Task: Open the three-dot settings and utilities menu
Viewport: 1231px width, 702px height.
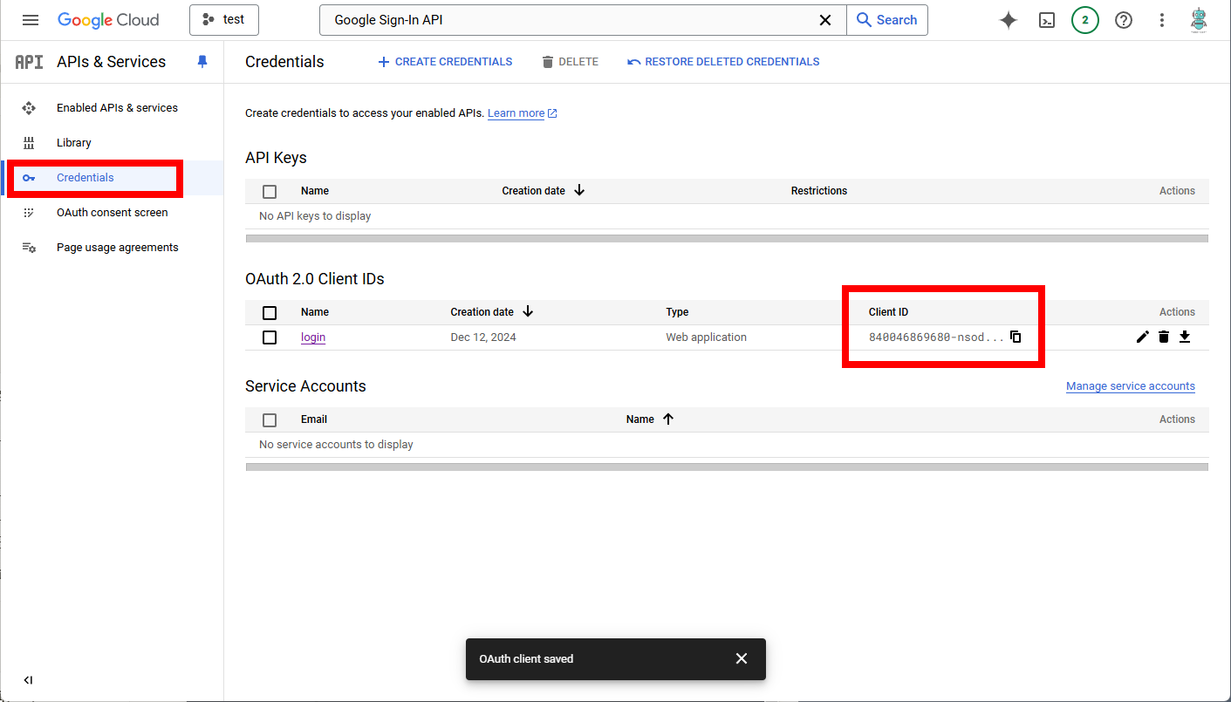Action: point(1162,20)
